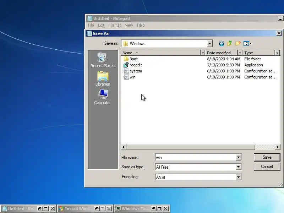Viewport: 284px width, 213px height.
Task: Expand the Date modified column filter arrow
Action: (x=240, y=53)
